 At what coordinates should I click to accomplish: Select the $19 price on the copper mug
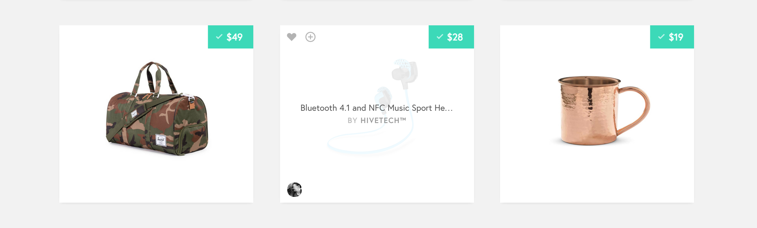pyautogui.click(x=676, y=37)
